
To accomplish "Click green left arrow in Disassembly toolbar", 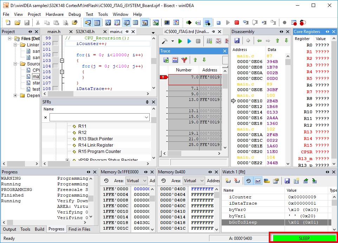I will pyautogui.click(x=259, y=41).
